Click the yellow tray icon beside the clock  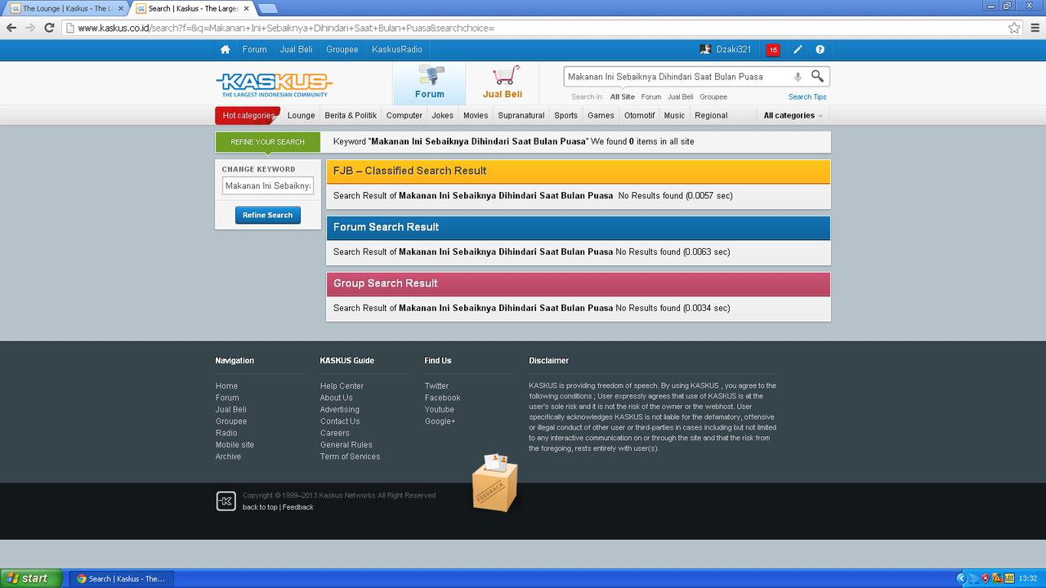1010,578
